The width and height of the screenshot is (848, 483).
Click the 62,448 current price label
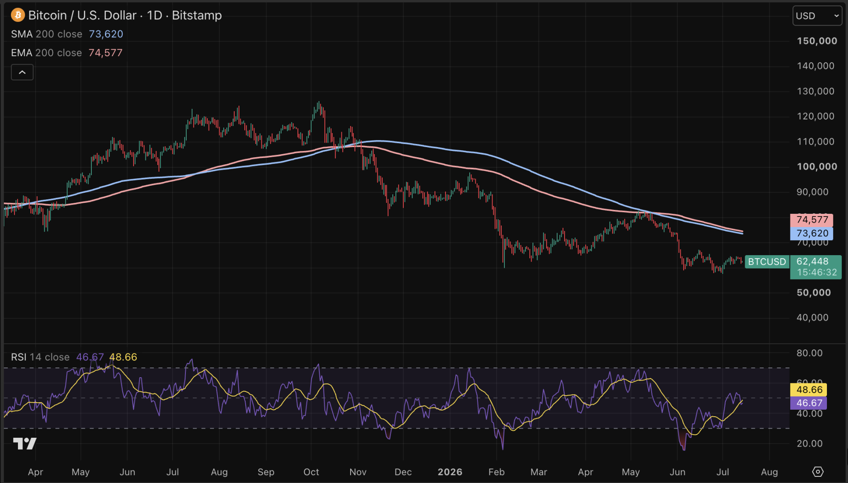pyautogui.click(x=812, y=261)
